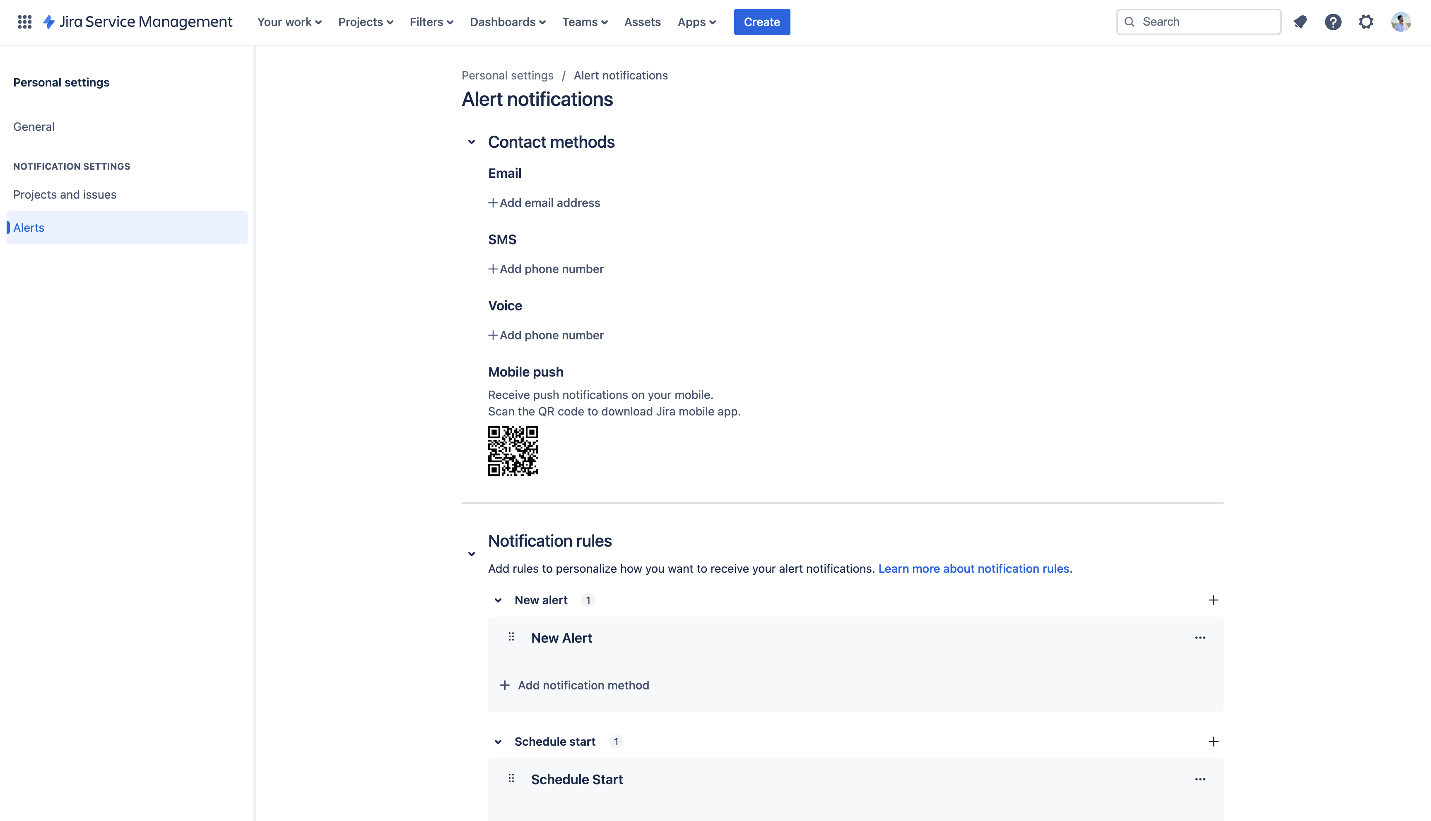Collapse the Schedule start rule group
Image resolution: width=1431 pixels, height=821 pixels.
pos(498,742)
